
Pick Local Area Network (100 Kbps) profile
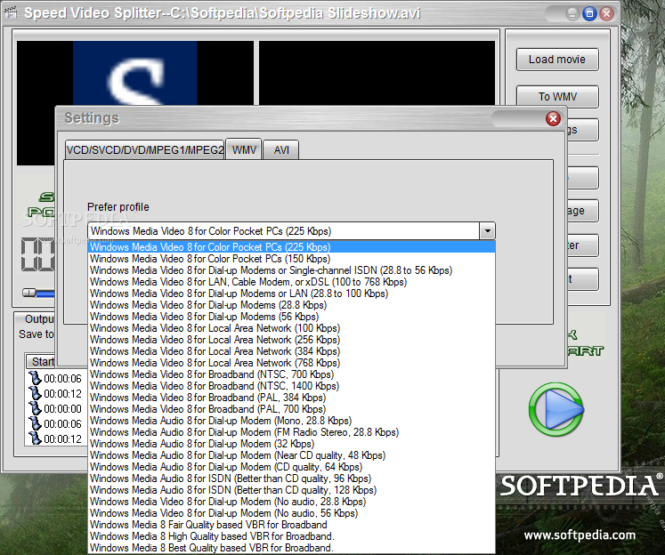click(291, 328)
